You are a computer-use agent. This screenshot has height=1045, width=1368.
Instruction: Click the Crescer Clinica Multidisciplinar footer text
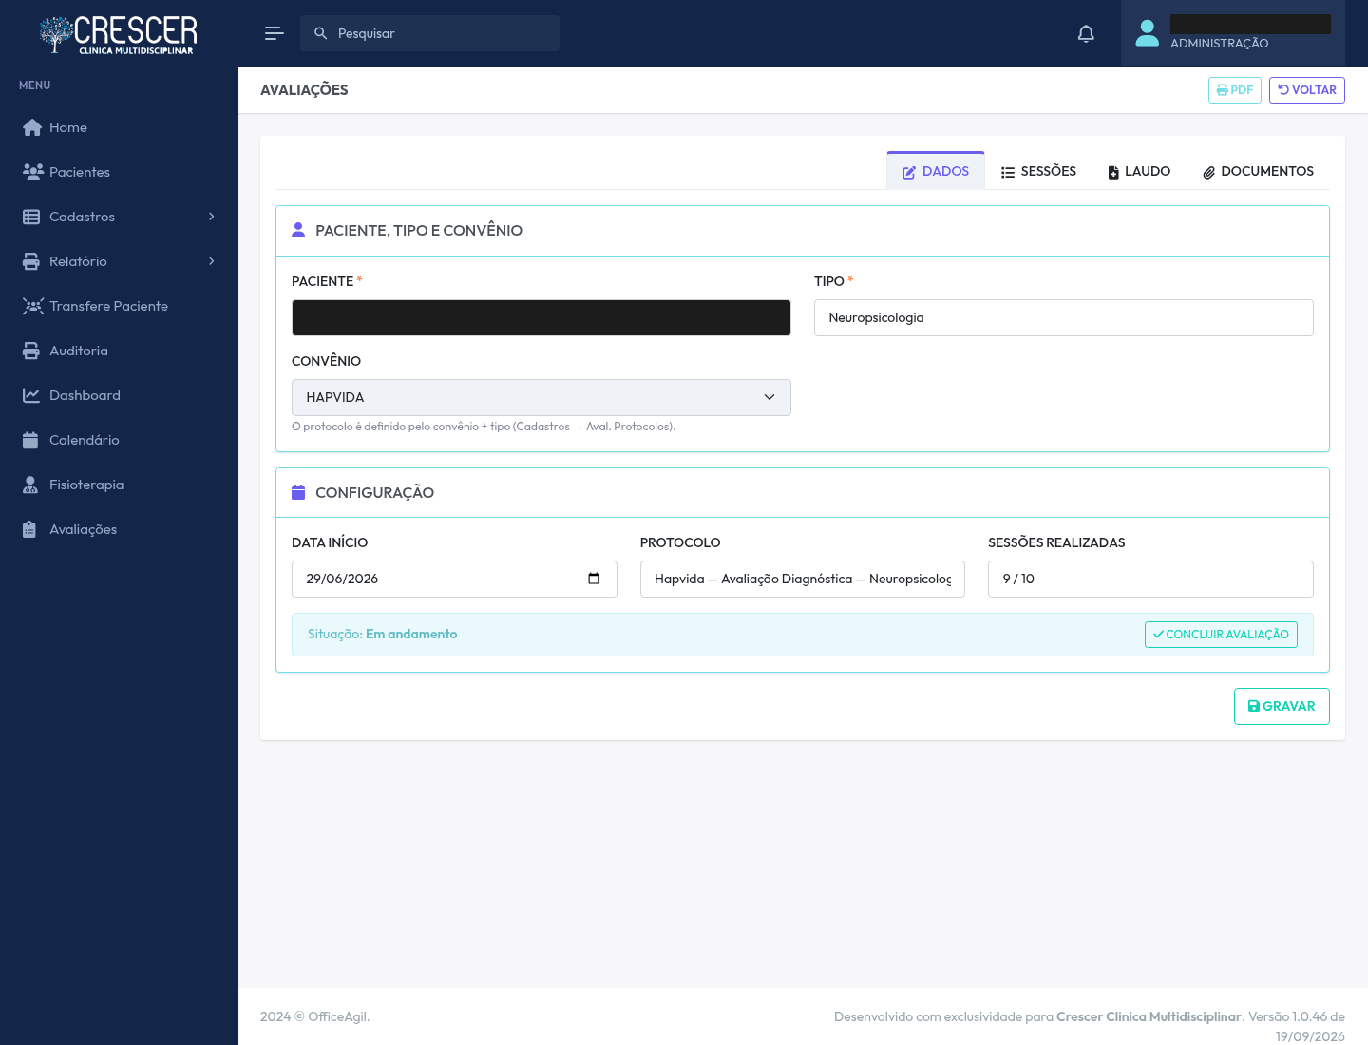[1149, 1016]
